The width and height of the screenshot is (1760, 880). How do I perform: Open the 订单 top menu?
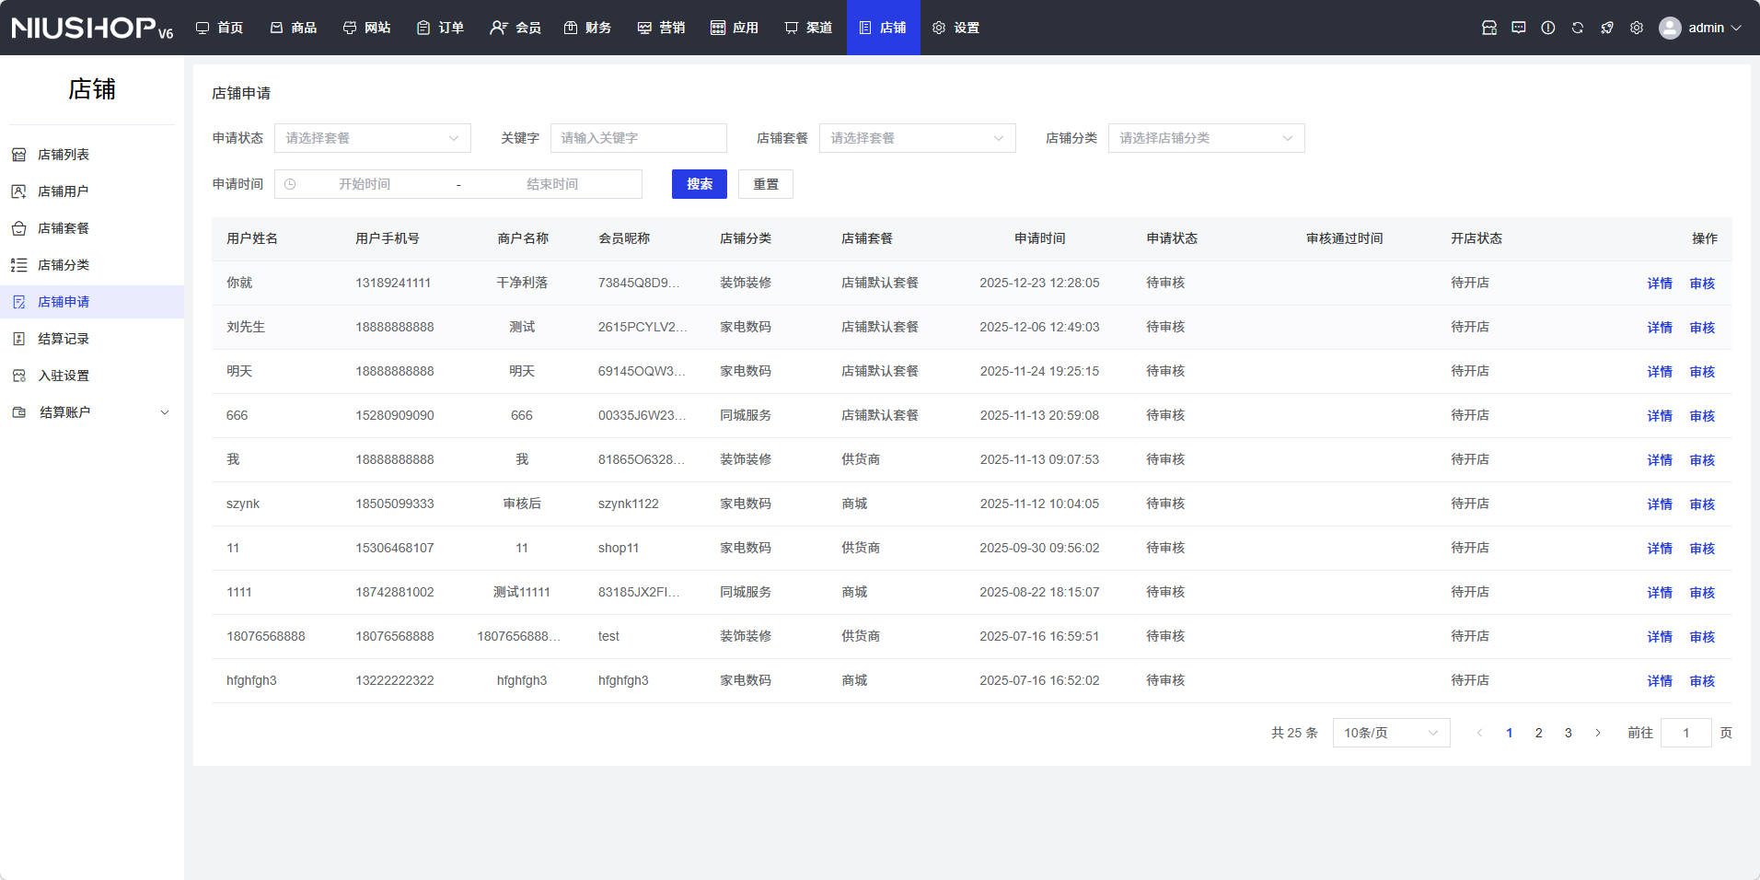coord(441,28)
